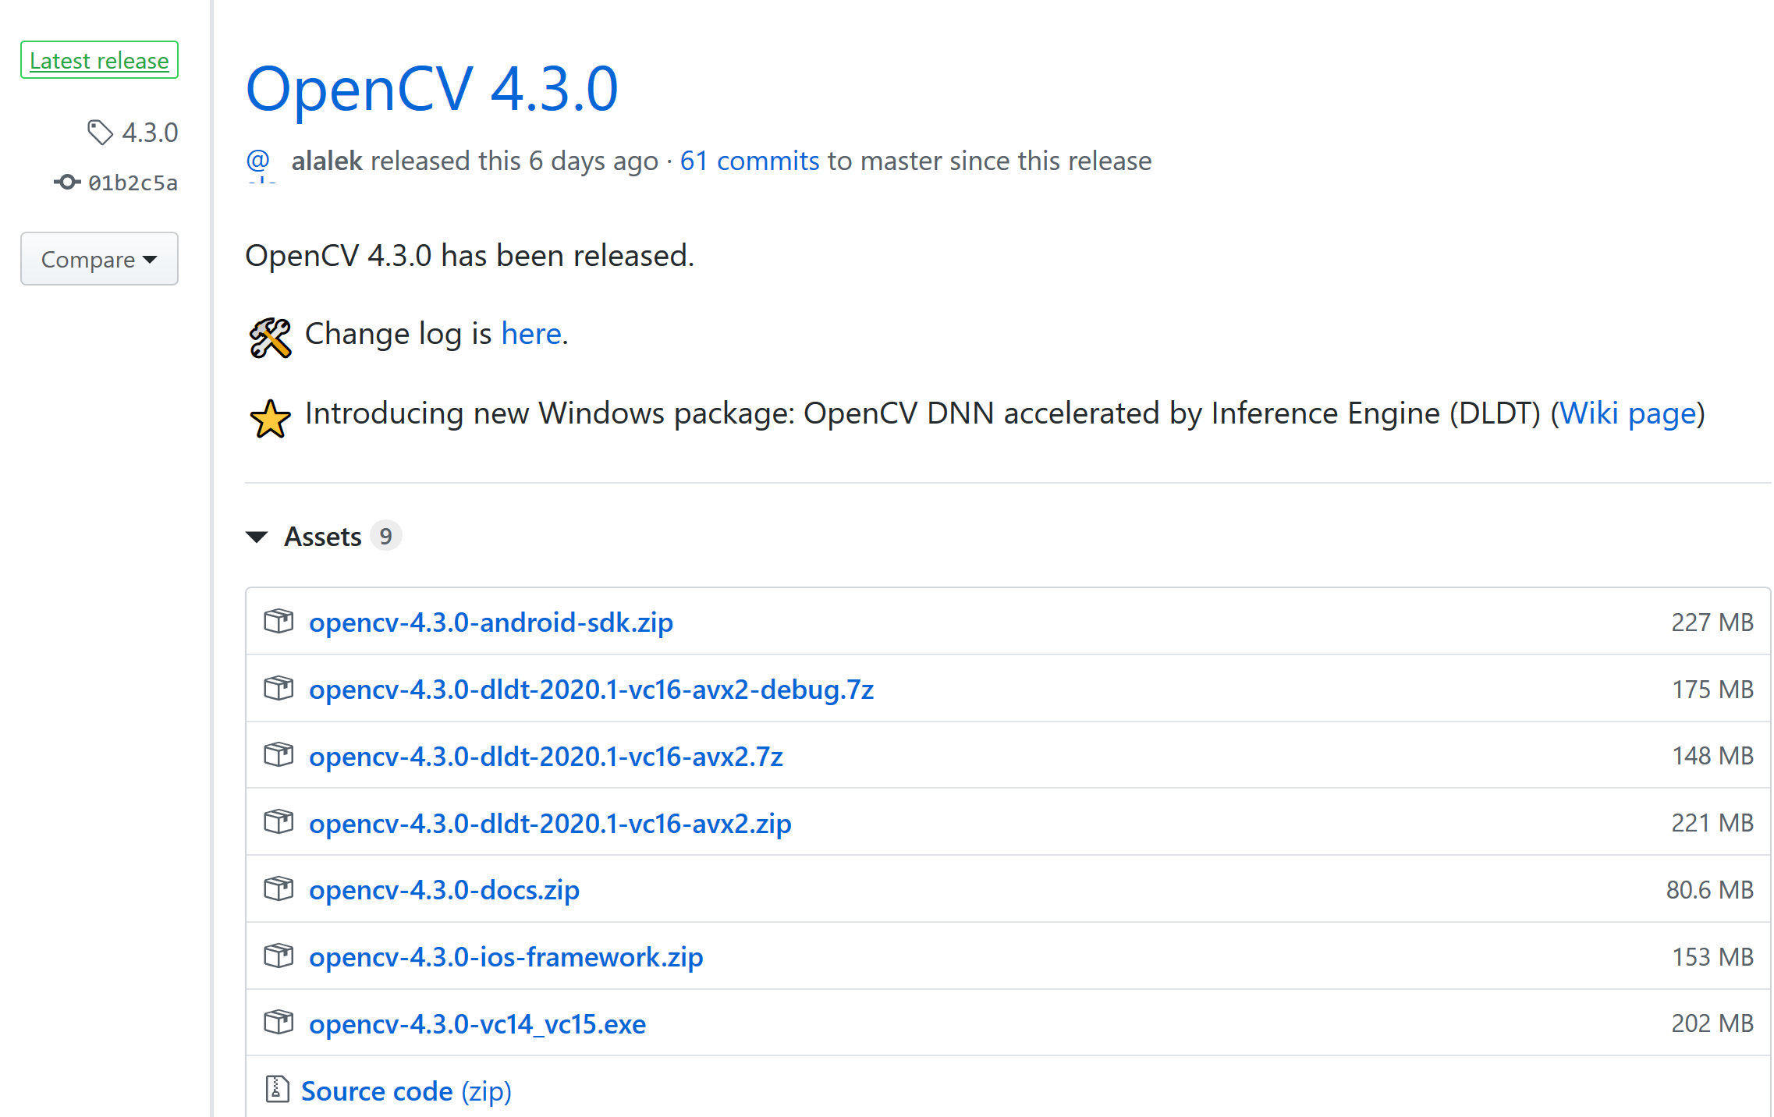The width and height of the screenshot is (1774, 1117).
Task: Click package icon for vc14_vc15.exe
Action: pyautogui.click(x=279, y=1023)
